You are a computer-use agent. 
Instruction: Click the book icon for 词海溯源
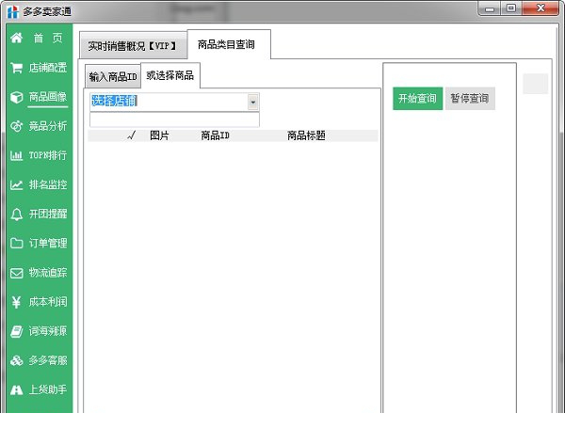point(17,331)
